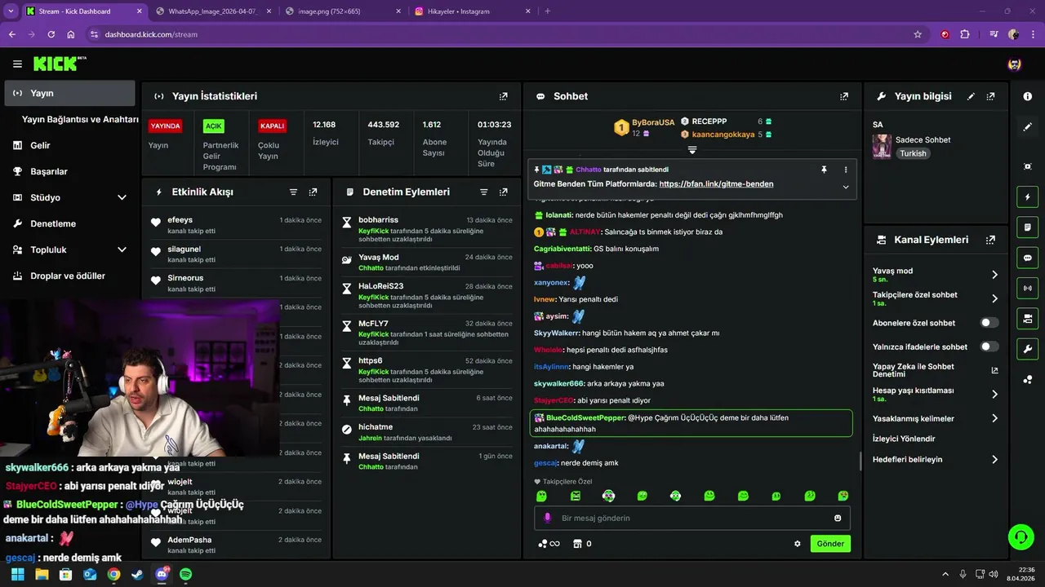Viewport: 1045px width, 587px height.
Task: Open Yasaklanmış kelimeler arrow
Action: [994, 418]
